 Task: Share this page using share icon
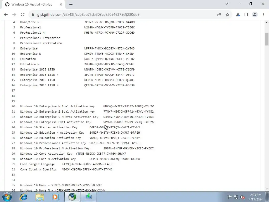coord(219,15)
